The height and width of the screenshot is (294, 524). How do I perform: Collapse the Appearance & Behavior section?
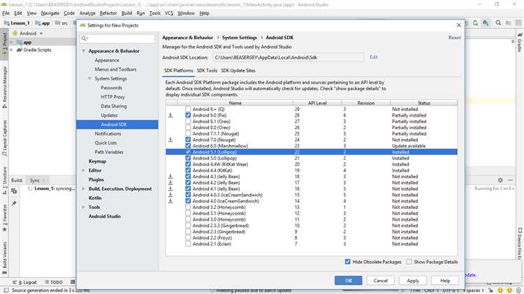[84, 51]
